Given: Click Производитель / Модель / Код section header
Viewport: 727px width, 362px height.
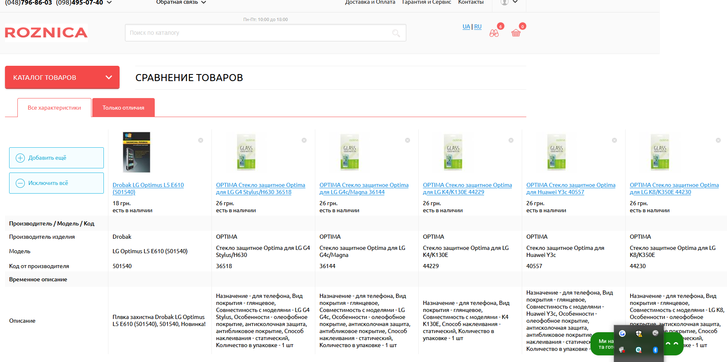Looking at the screenshot, I should pyautogui.click(x=52, y=223).
